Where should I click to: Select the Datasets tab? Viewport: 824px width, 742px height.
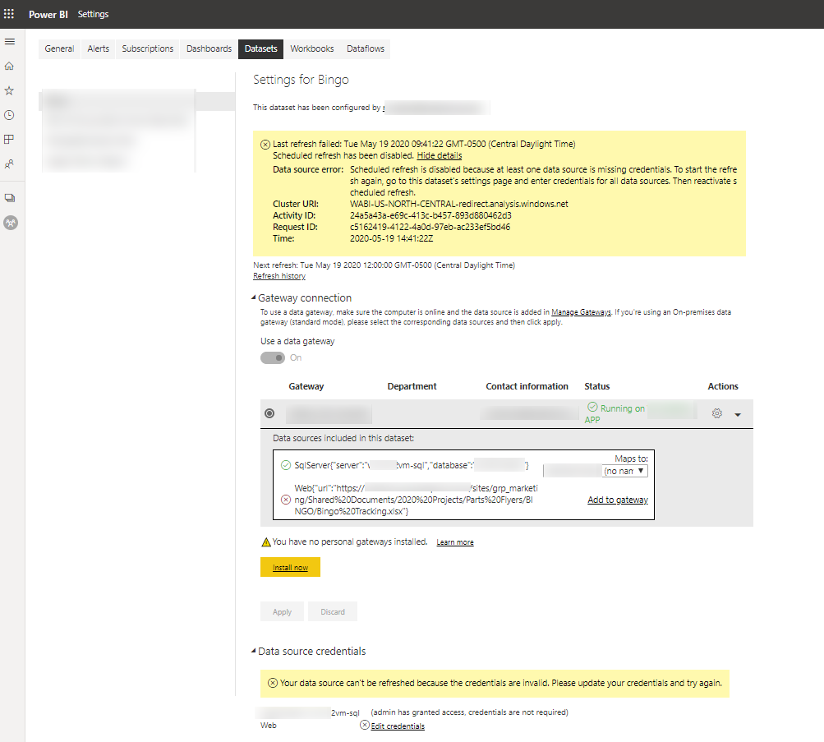click(x=260, y=48)
